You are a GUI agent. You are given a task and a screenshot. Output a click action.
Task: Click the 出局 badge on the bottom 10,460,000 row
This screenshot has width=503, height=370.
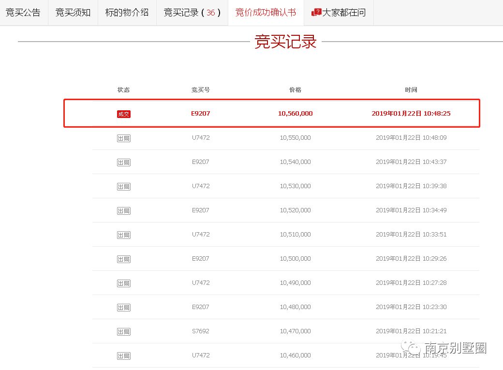click(123, 355)
